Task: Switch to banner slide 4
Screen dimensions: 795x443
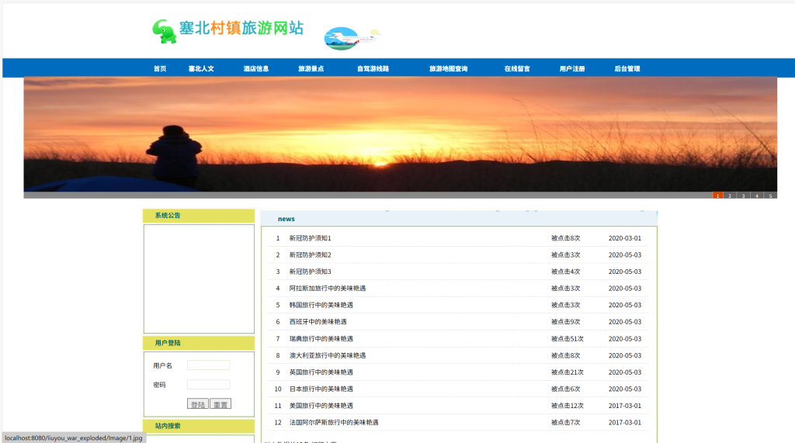Action: coord(757,196)
